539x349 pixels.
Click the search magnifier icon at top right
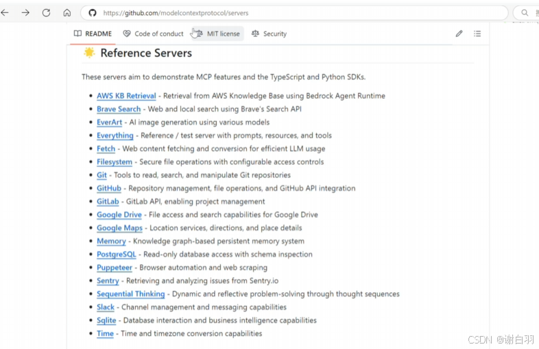(525, 13)
